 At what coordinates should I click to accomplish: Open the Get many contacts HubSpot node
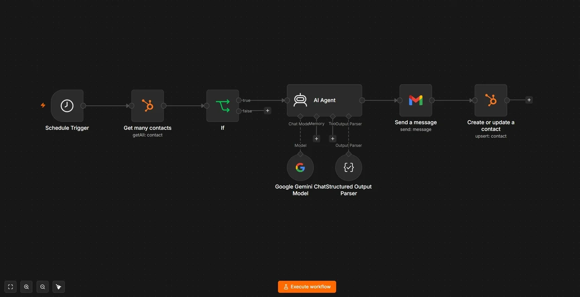(x=147, y=106)
